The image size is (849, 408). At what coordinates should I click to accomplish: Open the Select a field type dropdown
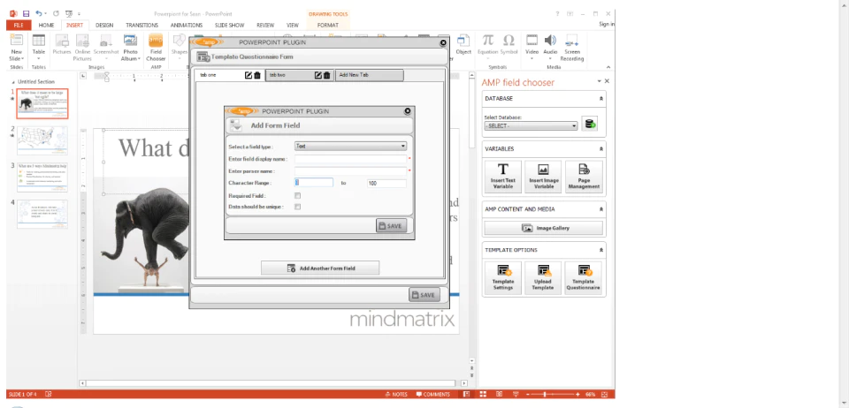pyautogui.click(x=350, y=146)
